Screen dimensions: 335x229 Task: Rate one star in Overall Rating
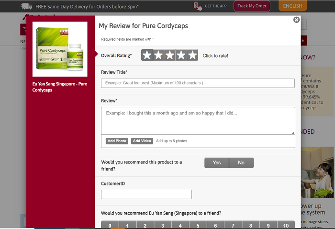pyautogui.click(x=147, y=56)
